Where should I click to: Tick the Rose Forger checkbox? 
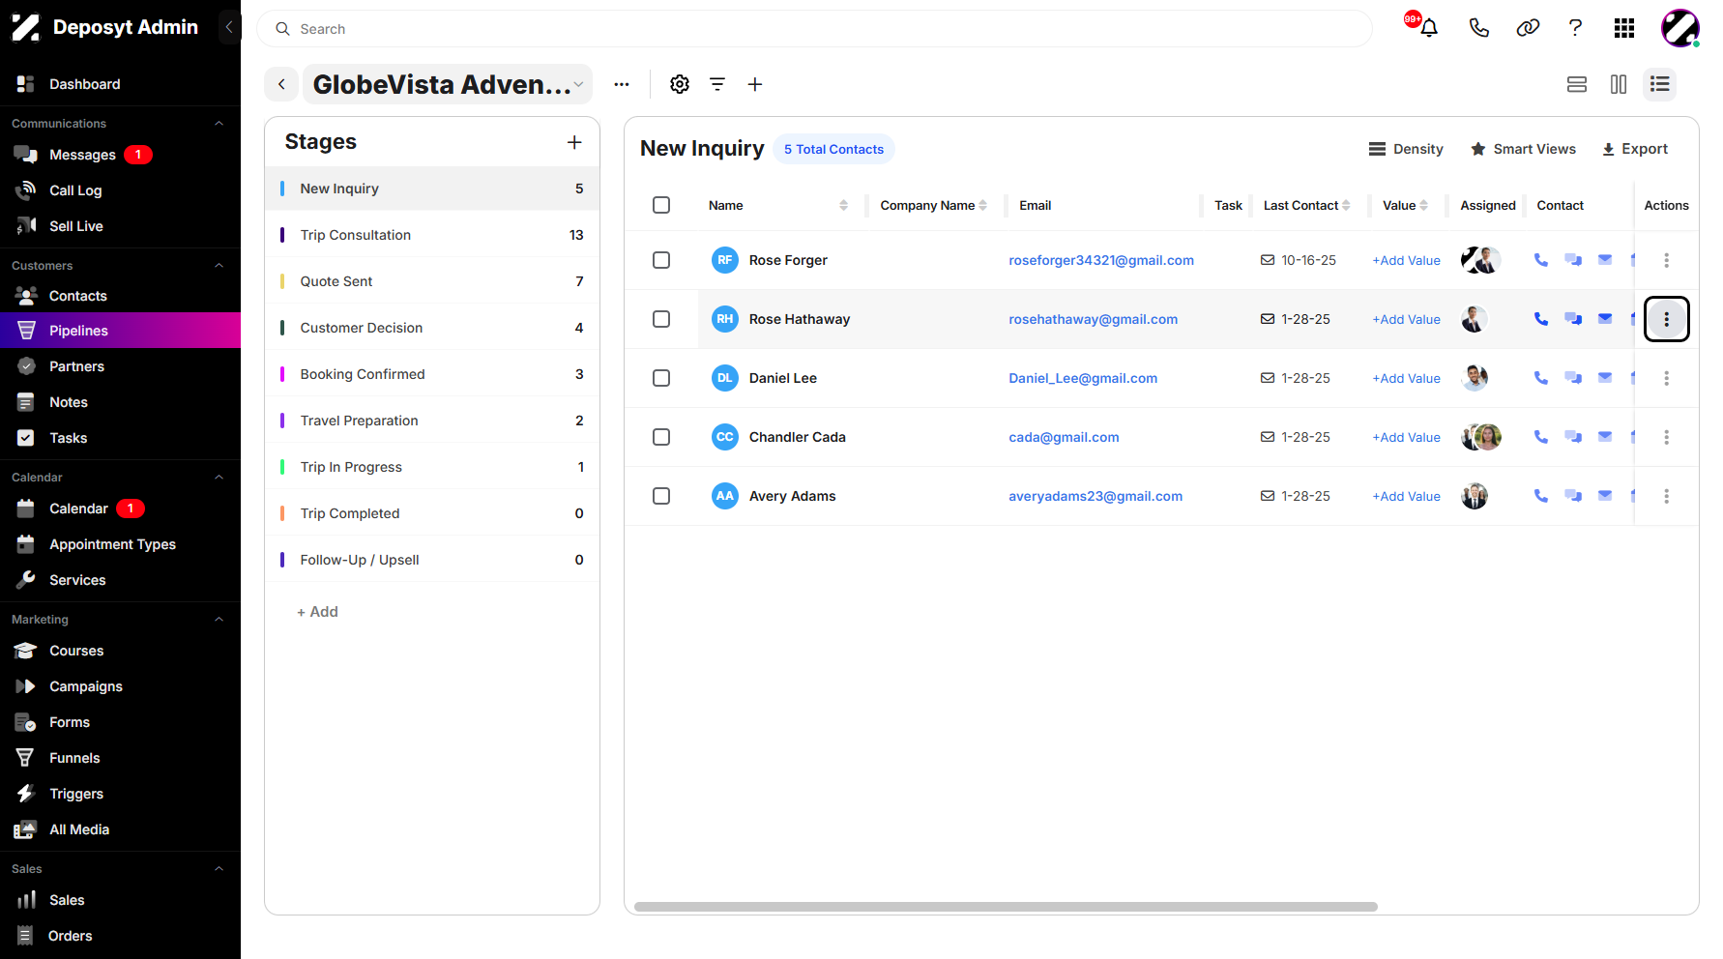(661, 260)
